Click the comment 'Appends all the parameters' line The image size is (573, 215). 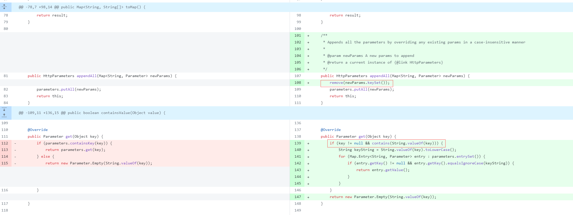424,42
